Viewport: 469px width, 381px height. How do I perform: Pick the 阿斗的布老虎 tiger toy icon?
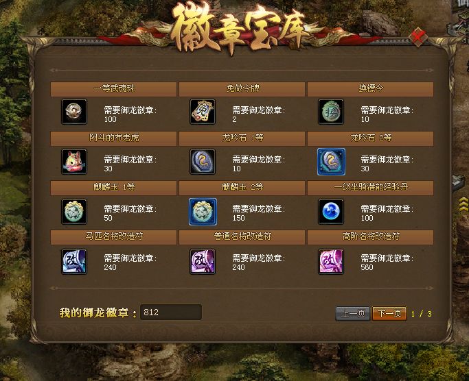point(74,162)
